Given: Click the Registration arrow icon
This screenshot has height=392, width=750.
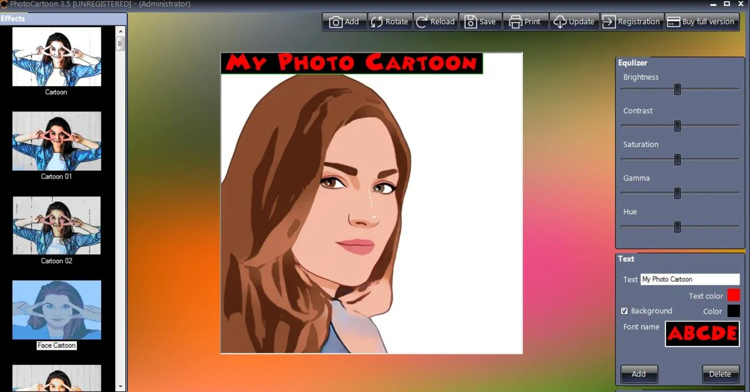Looking at the screenshot, I should click(x=609, y=22).
